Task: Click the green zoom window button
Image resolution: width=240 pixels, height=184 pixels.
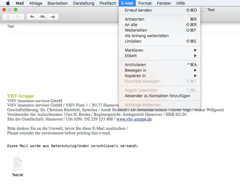Action: click(16, 10)
